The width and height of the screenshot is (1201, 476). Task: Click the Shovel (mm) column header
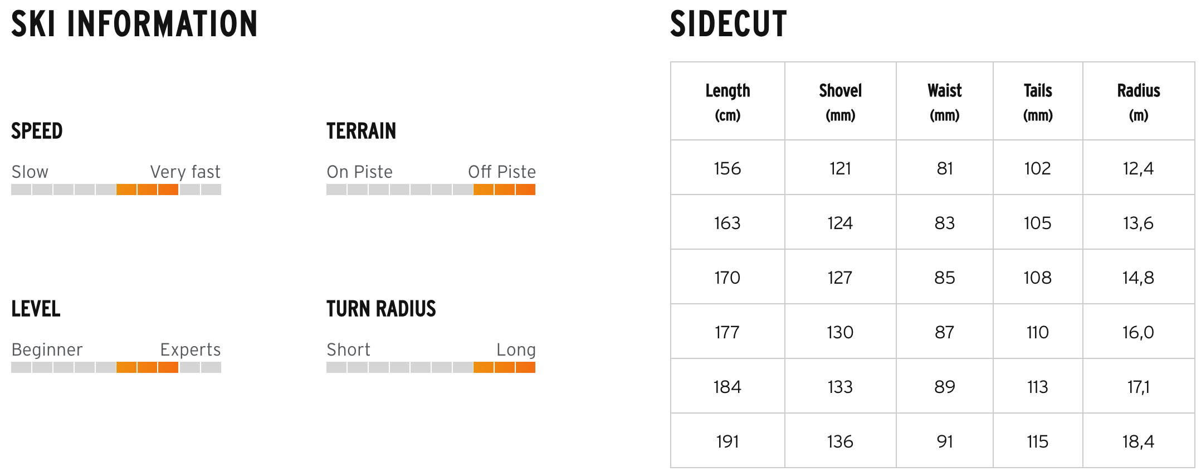coord(840,101)
